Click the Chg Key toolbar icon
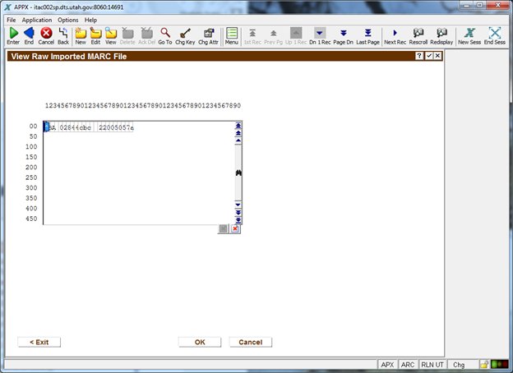Screen dimensions: 513x373 point(185,33)
